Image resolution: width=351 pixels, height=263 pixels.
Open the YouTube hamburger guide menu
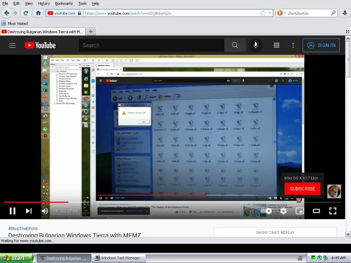(x=12, y=45)
